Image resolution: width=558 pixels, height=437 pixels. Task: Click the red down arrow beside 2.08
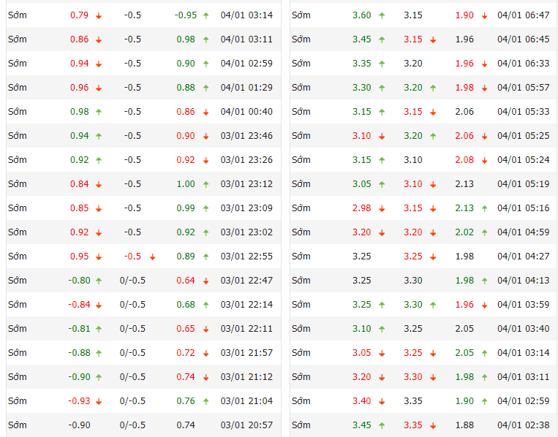tap(484, 160)
